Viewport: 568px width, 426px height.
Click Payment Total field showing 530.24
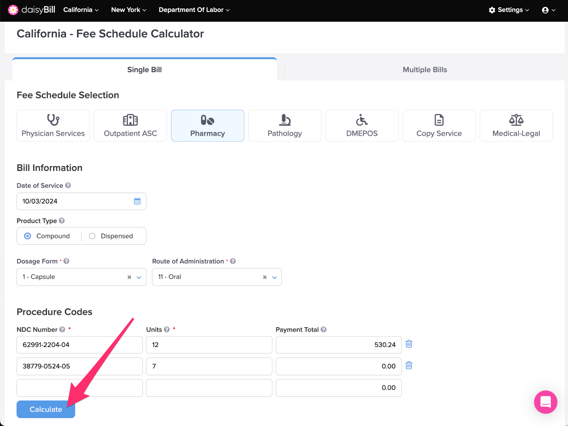point(339,345)
